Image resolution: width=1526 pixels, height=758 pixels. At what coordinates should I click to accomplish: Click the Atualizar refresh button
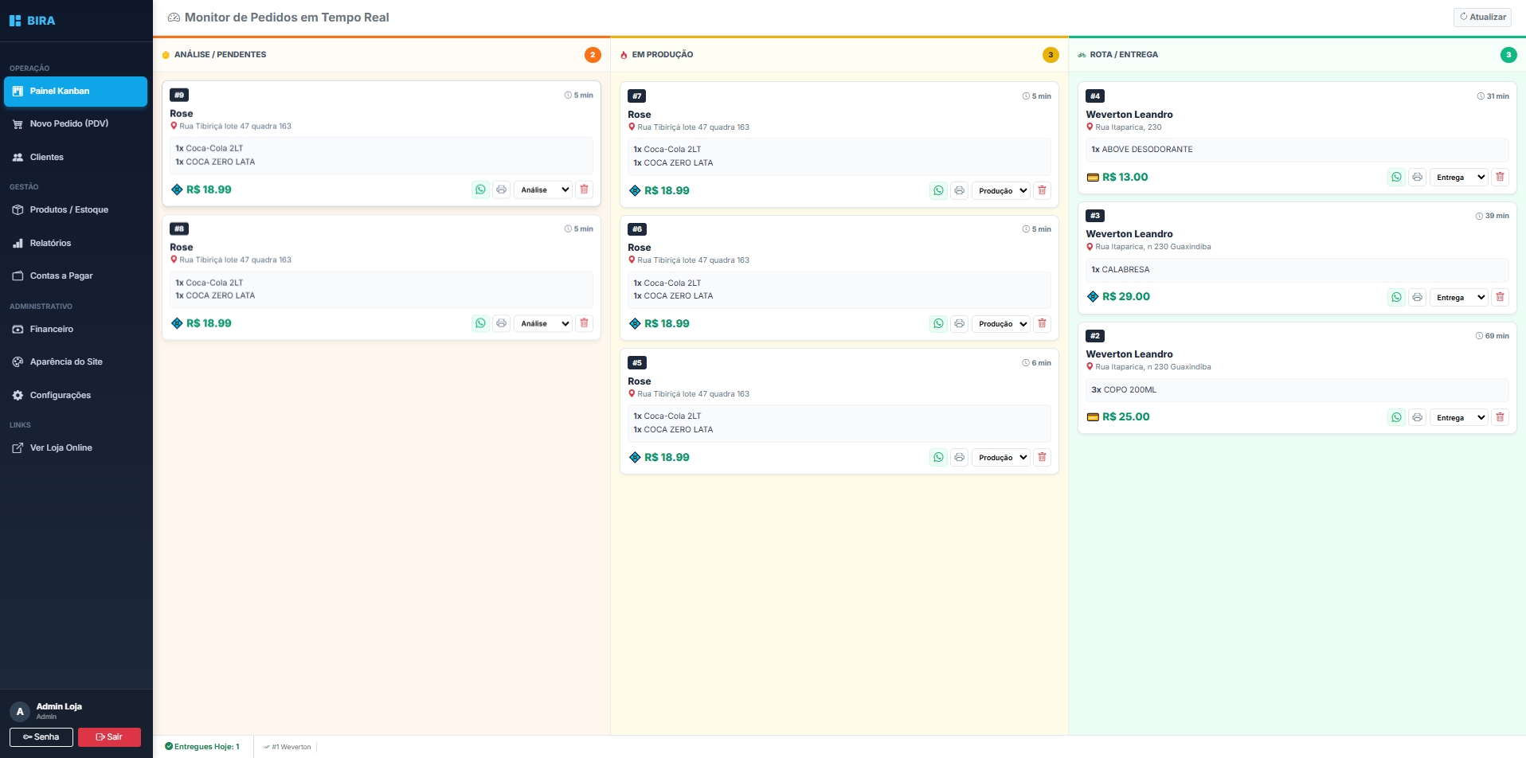point(1482,17)
